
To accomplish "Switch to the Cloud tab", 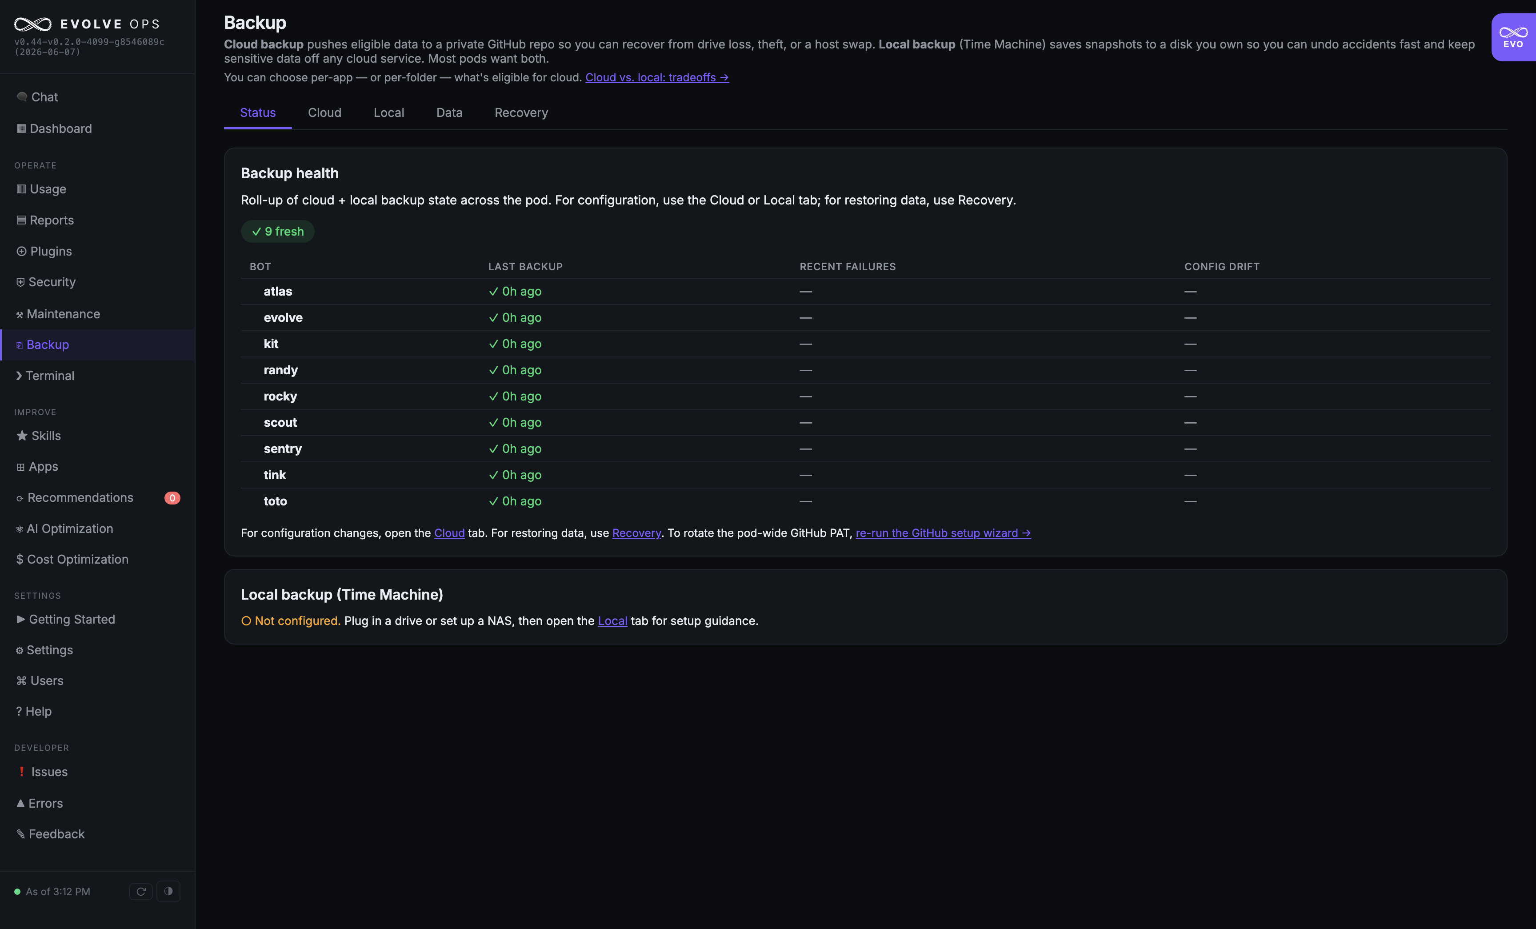I will [x=324, y=113].
